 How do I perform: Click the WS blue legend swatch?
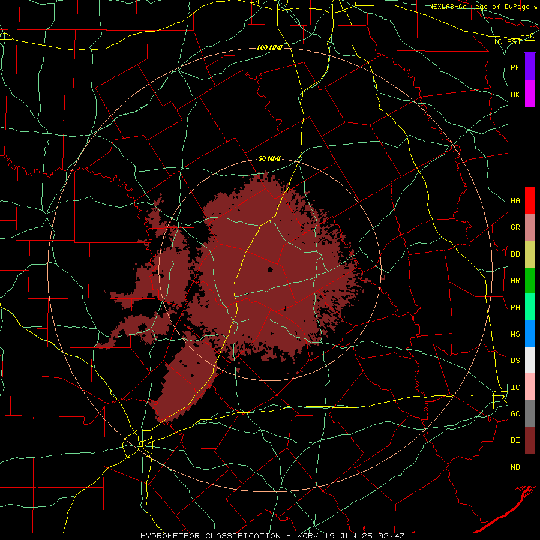(x=530, y=334)
